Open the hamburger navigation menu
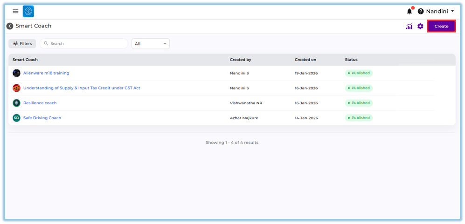Viewport: 465px width, 224px height. pyautogui.click(x=15, y=11)
